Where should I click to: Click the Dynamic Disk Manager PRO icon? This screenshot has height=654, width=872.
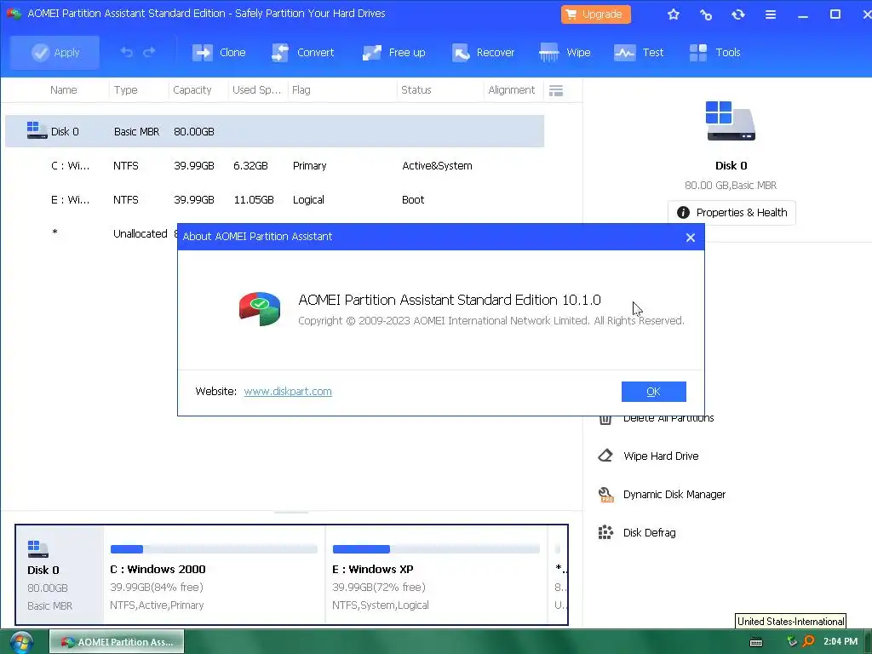(605, 495)
